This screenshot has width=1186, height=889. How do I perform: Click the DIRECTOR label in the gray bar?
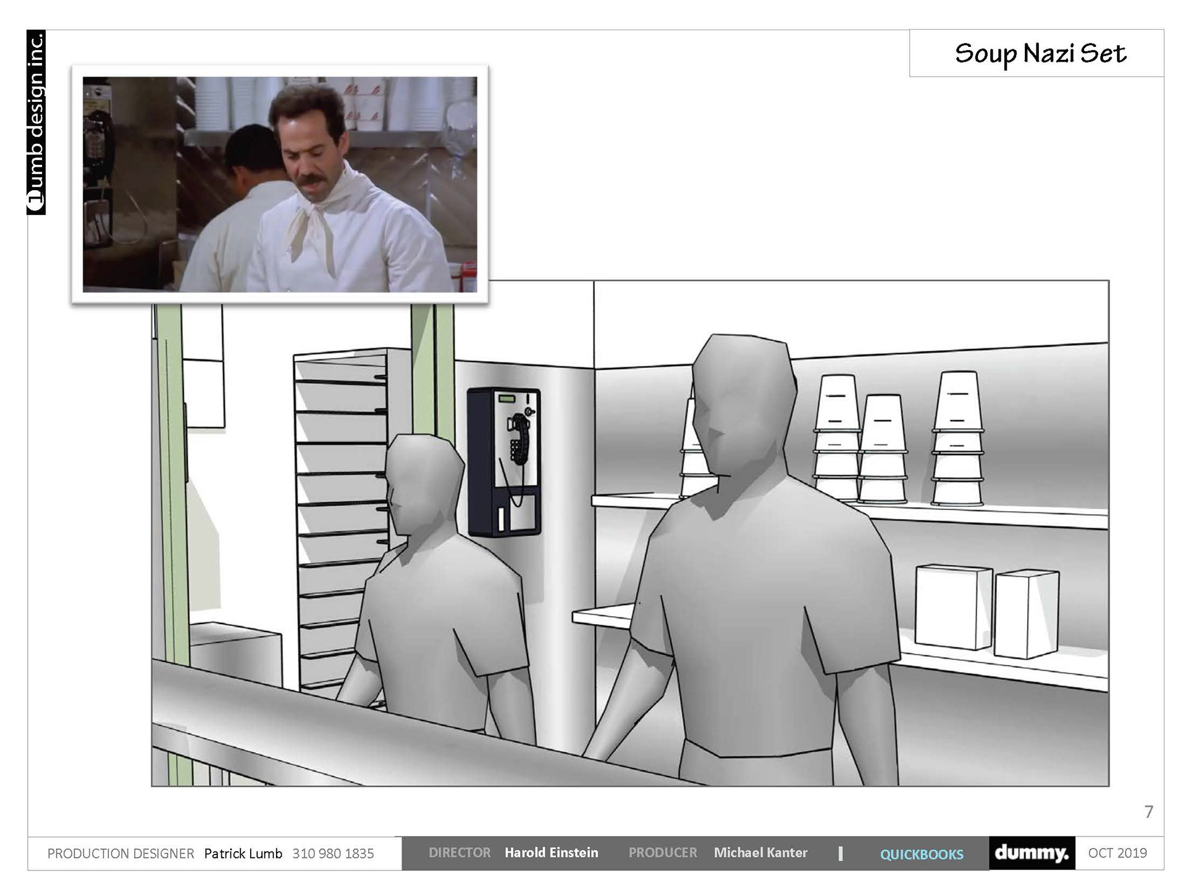coord(459,853)
